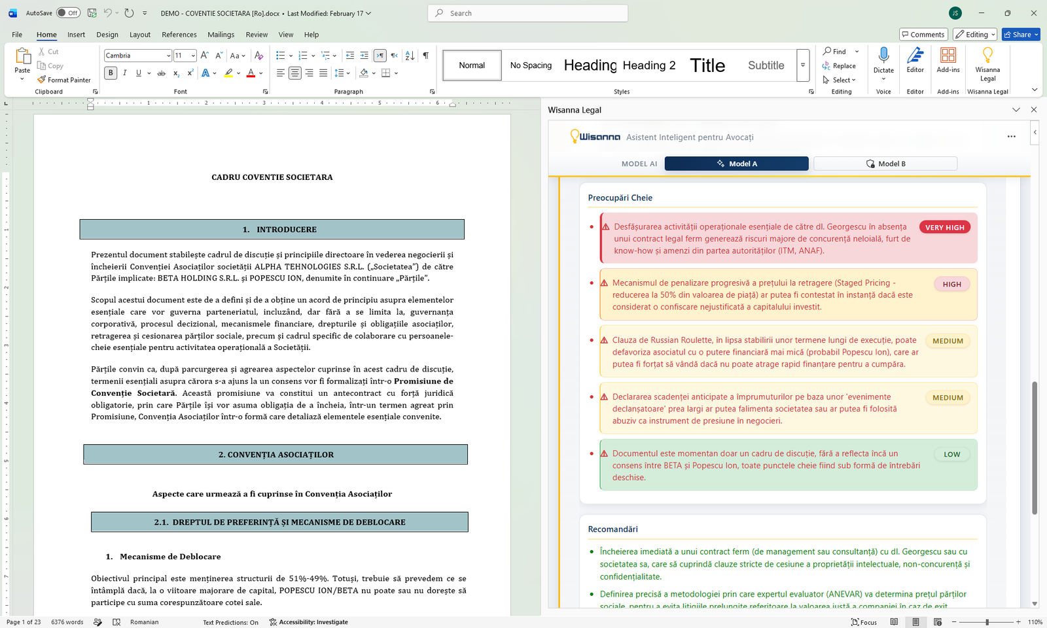Increase font size with Grow Font
The image size is (1047, 628).
pyautogui.click(x=205, y=56)
